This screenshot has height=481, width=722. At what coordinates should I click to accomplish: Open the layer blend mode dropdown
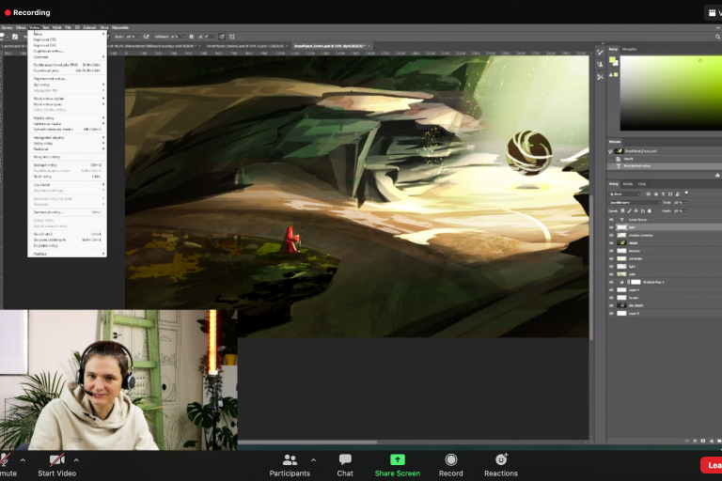635,201
